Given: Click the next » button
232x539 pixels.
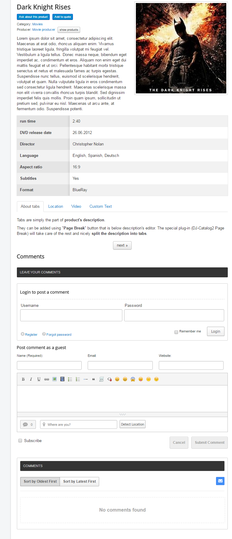Looking at the screenshot, I should click(x=122, y=245).
